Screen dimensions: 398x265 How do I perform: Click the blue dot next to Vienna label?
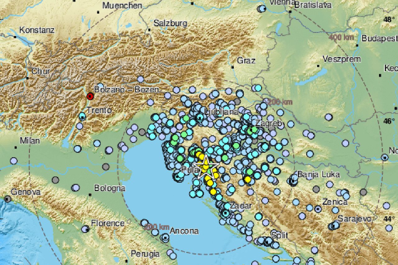point(262,8)
